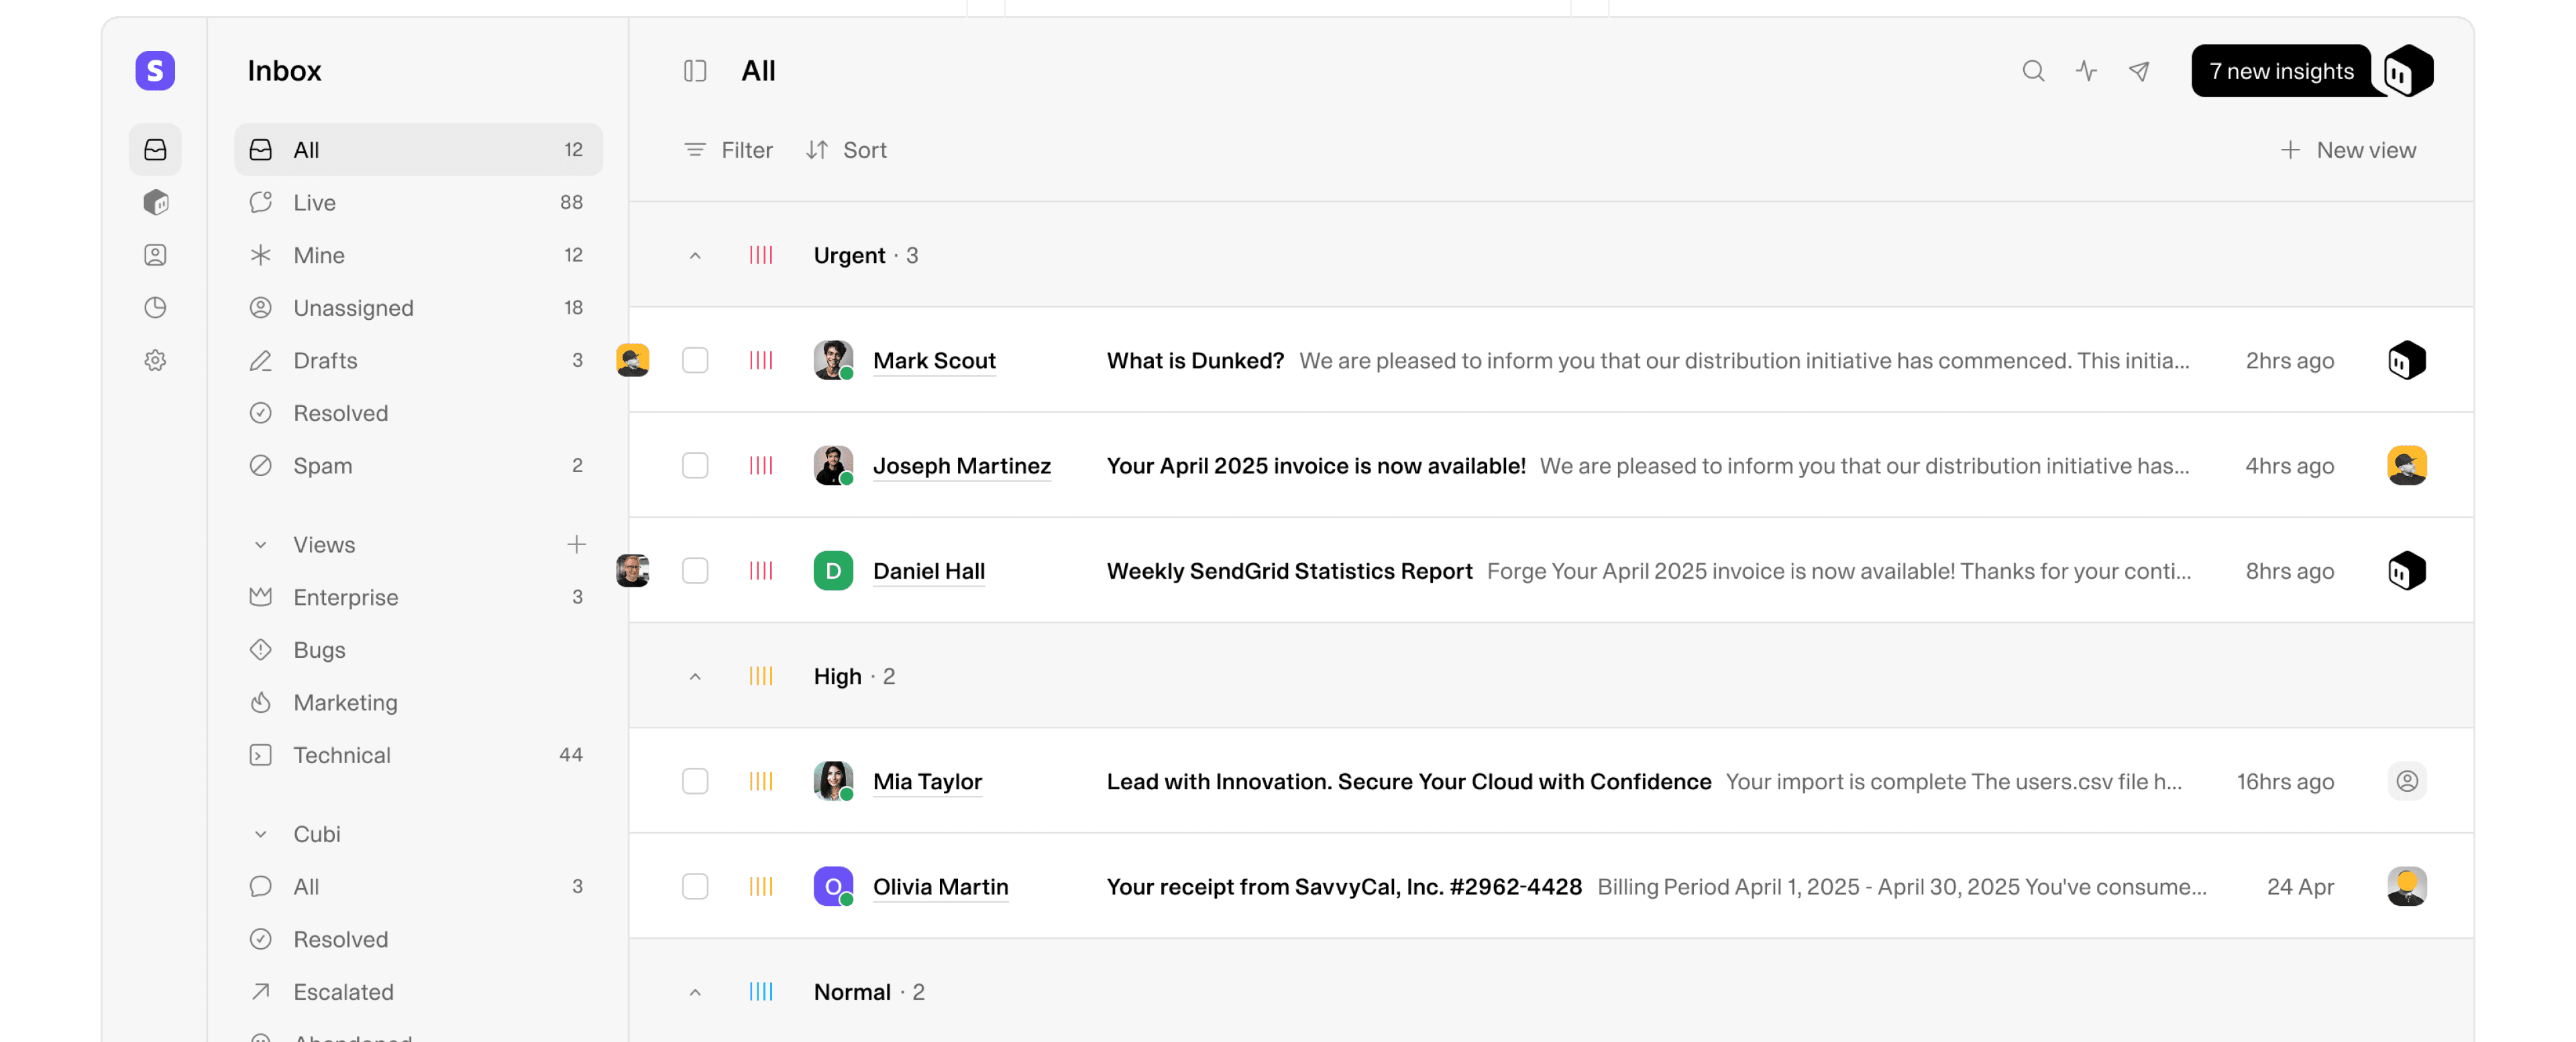Select the Daniel Hall row checkbox
The height and width of the screenshot is (1042, 2576).
(x=695, y=571)
